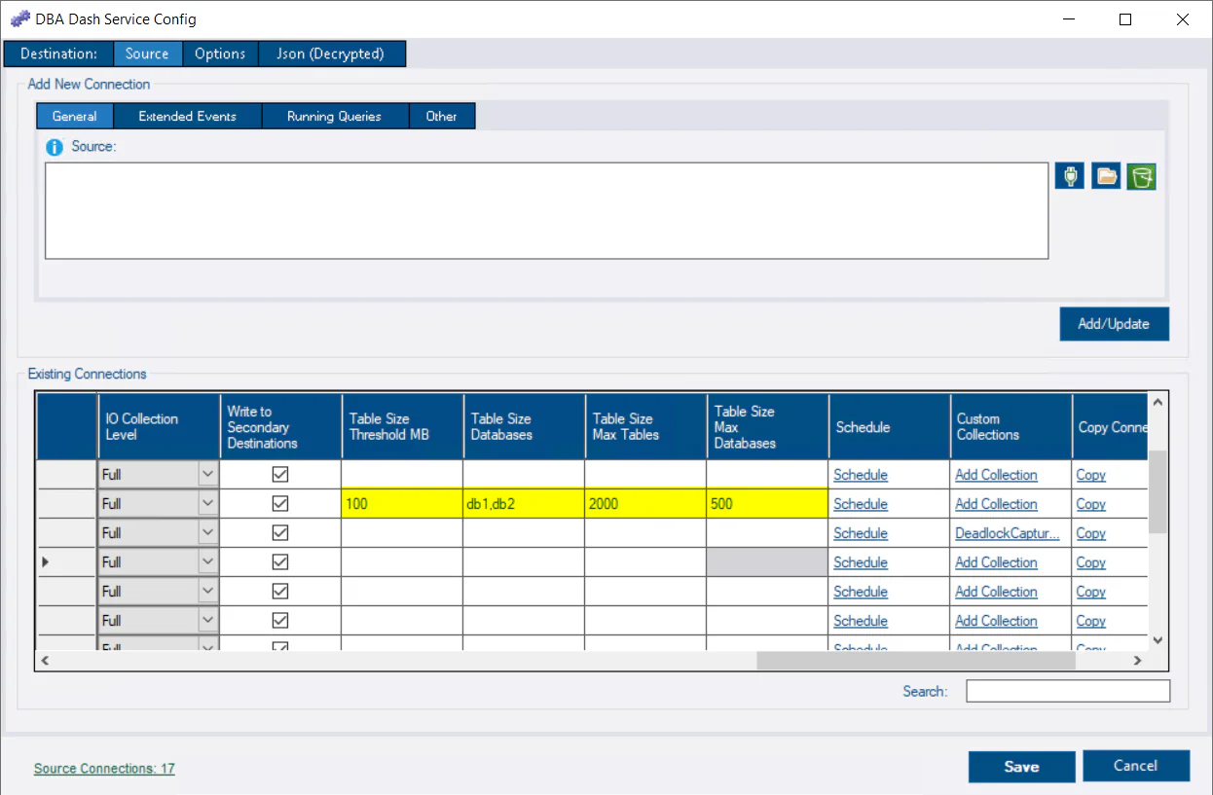The width and height of the screenshot is (1213, 795).
Task: Click the blue info icon beside Source label
Action: click(x=55, y=147)
